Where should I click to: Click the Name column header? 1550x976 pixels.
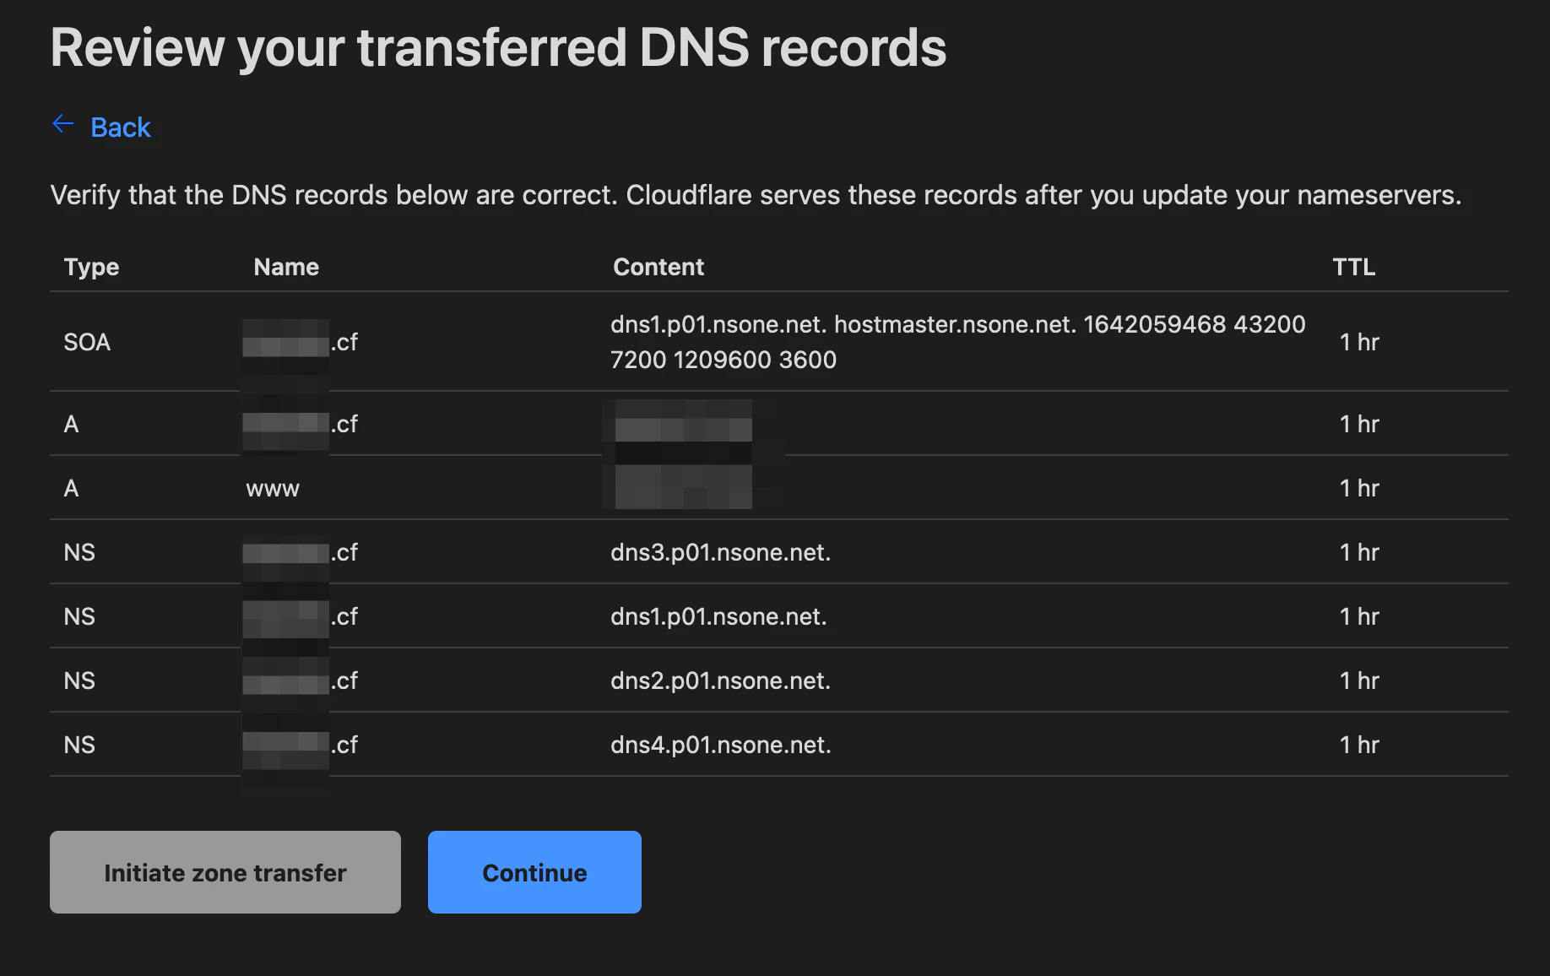pyautogui.click(x=286, y=267)
